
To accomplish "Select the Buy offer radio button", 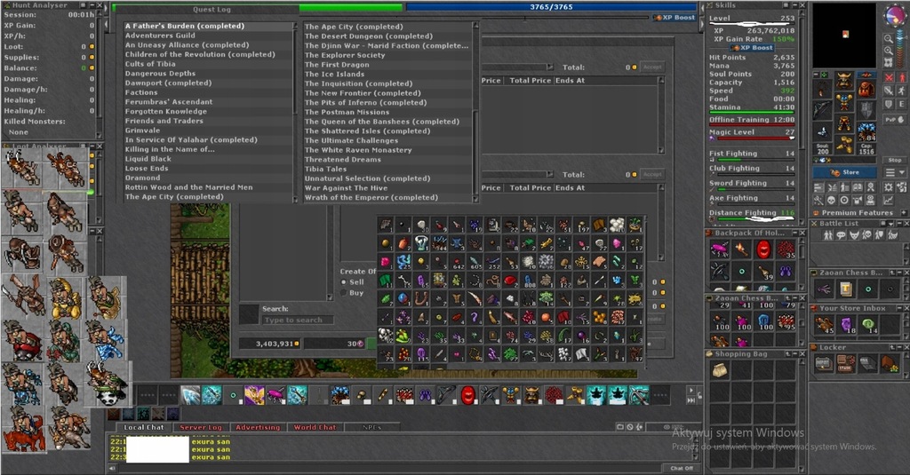I will click(344, 293).
